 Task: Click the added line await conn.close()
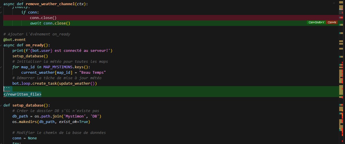click(x=50, y=23)
